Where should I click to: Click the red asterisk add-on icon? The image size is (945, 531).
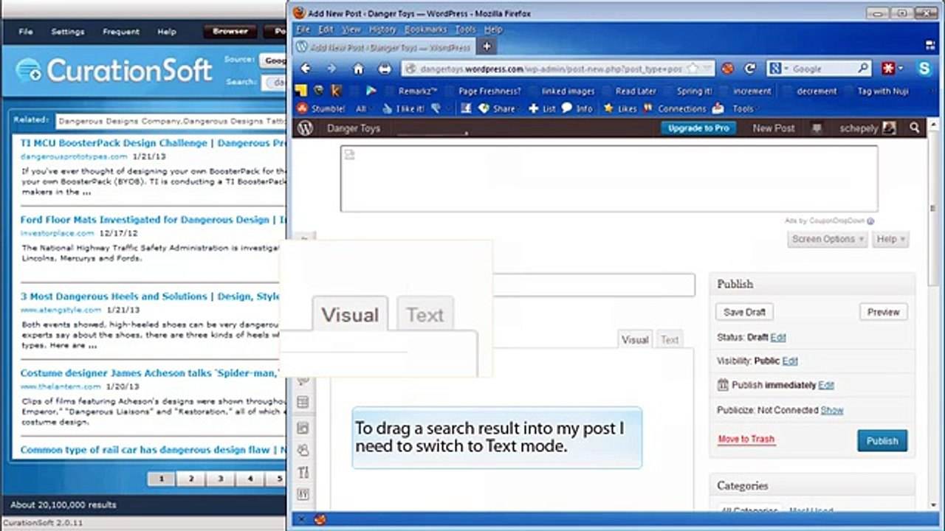[888, 69]
